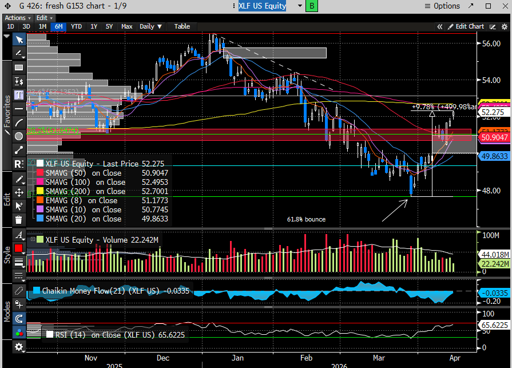
Task: Open the red color swatch picker
Action: [19, 248]
